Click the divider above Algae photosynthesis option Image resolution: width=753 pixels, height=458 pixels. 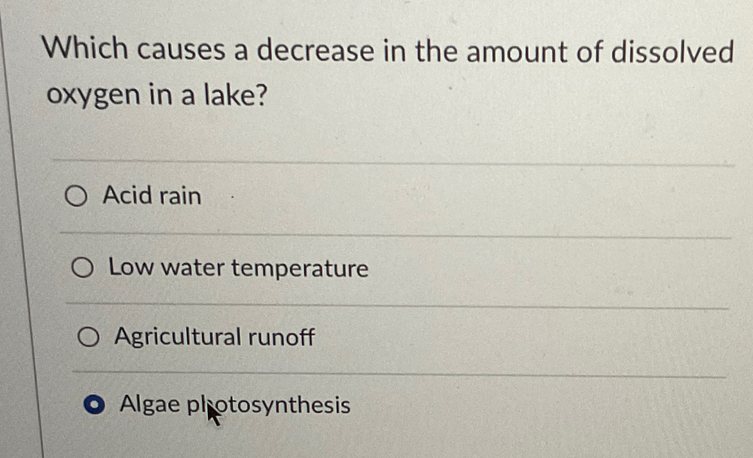(363, 372)
